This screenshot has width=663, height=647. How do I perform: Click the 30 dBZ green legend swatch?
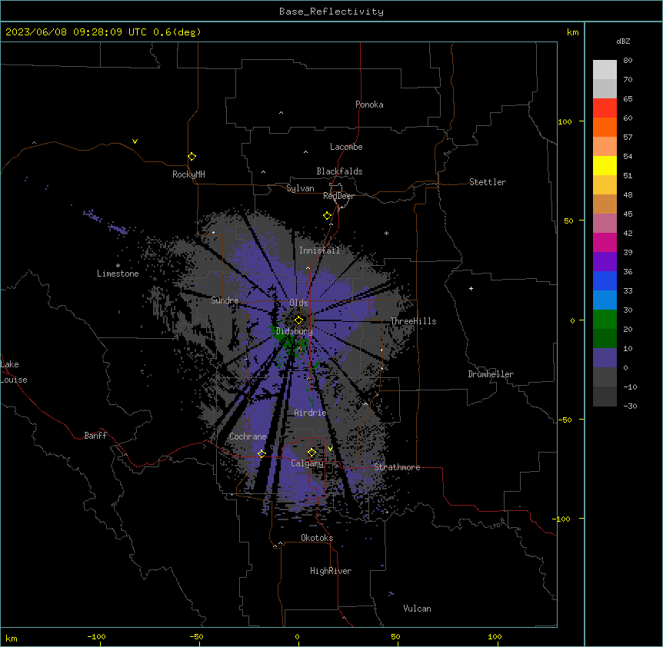click(x=605, y=320)
